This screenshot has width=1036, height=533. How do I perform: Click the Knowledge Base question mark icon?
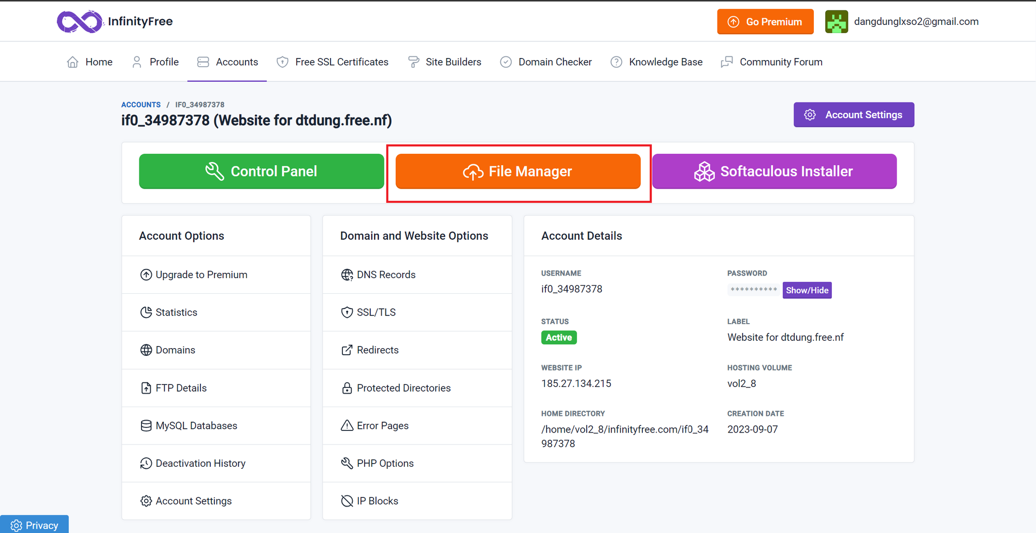pyautogui.click(x=616, y=62)
